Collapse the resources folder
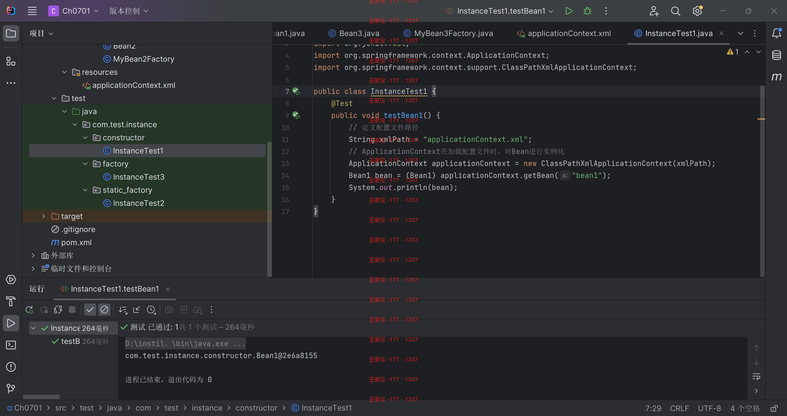 pyautogui.click(x=64, y=72)
